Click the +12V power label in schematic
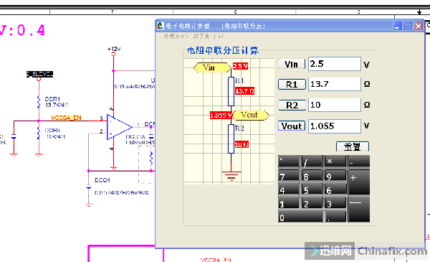 pyautogui.click(x=114, y=49)
